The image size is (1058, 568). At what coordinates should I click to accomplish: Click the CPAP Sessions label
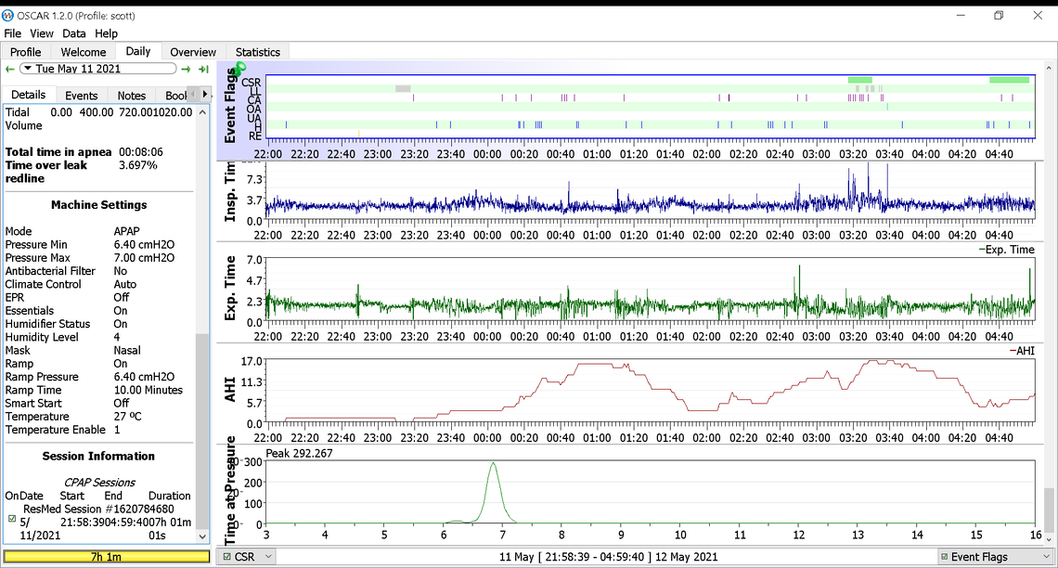pos(99,483)
